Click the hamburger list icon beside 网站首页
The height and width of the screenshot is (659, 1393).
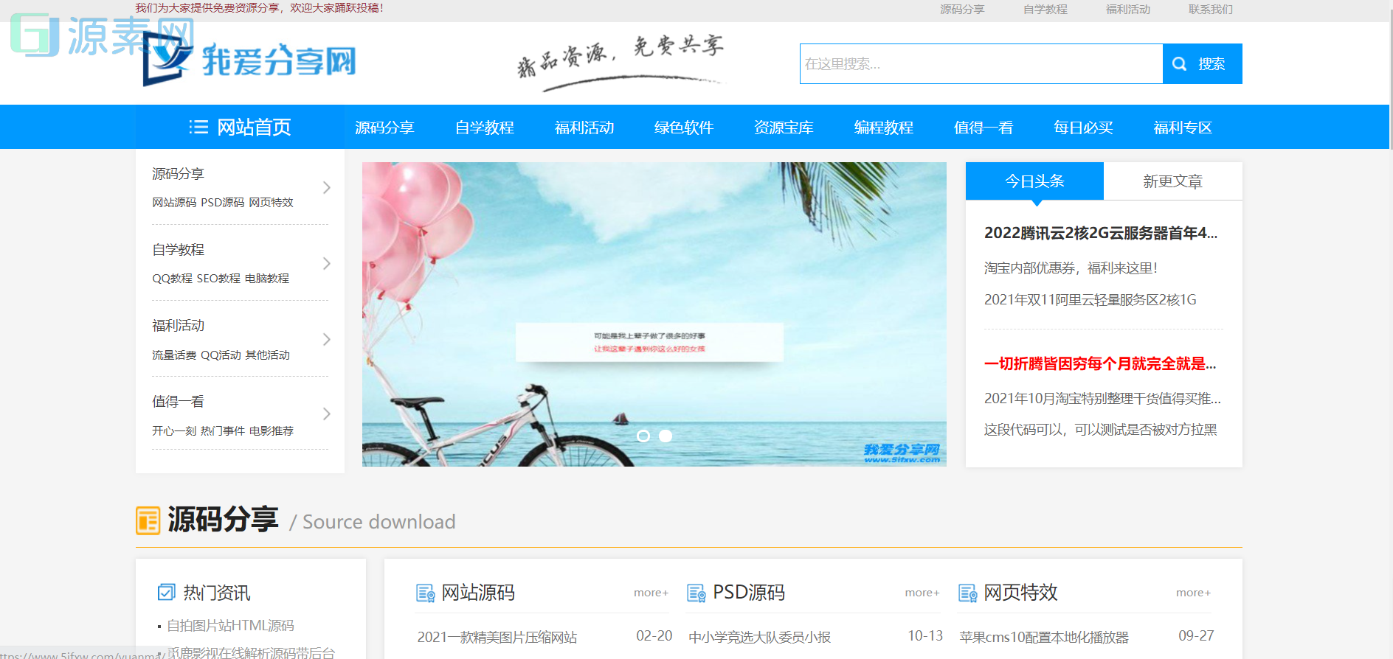pyautogui.click(x=198, y=127)
